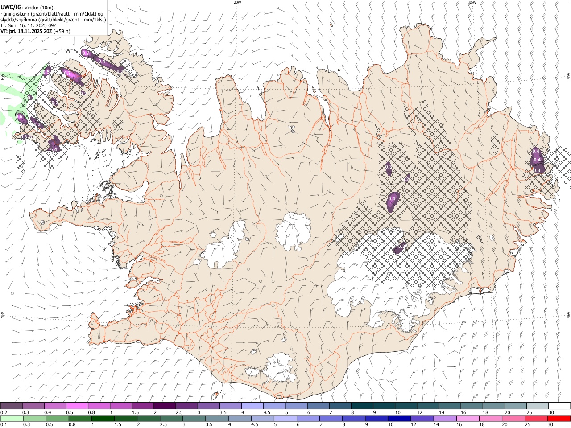Click the deep blue rain swatch labeled 10

(400, 418)
